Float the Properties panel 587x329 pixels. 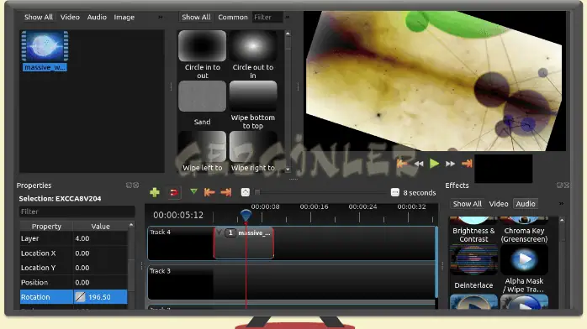(x=129, y=185)
